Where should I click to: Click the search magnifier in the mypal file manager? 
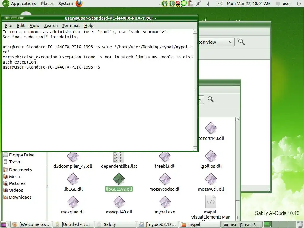click(x=211, y=99)
